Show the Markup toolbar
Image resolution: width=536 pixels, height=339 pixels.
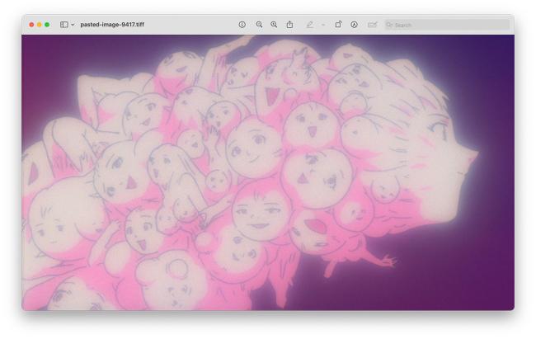[355, 25]
